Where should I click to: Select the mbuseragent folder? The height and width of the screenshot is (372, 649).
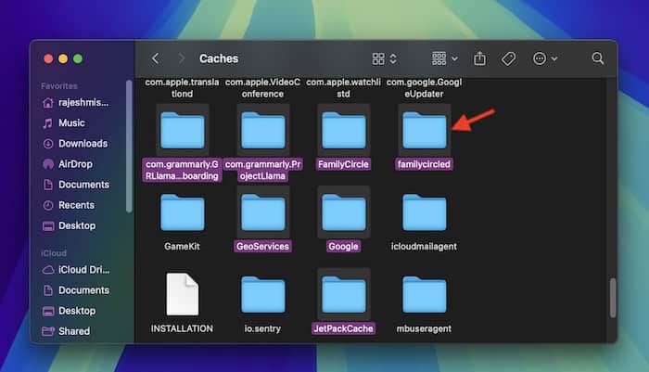[x=425, y=295]
